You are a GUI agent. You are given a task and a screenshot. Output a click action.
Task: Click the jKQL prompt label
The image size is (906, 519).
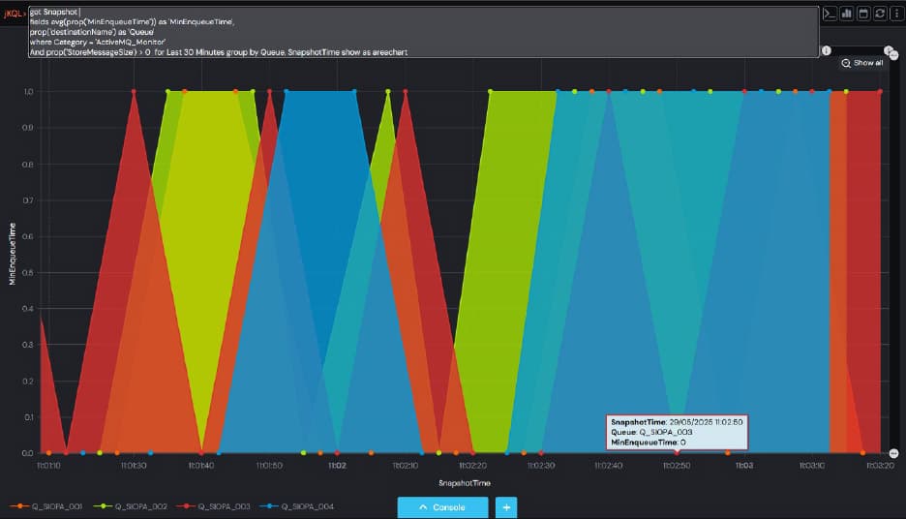[x=14, y=14]
